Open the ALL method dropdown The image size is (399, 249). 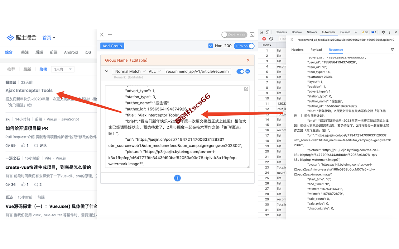(x=155, y=71)
